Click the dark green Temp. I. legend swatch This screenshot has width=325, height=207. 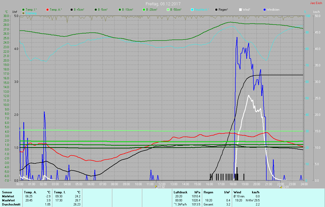click(23, 10)
